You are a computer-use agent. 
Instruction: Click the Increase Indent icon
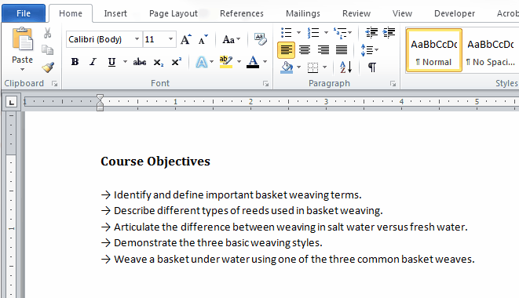click(389, 32)
